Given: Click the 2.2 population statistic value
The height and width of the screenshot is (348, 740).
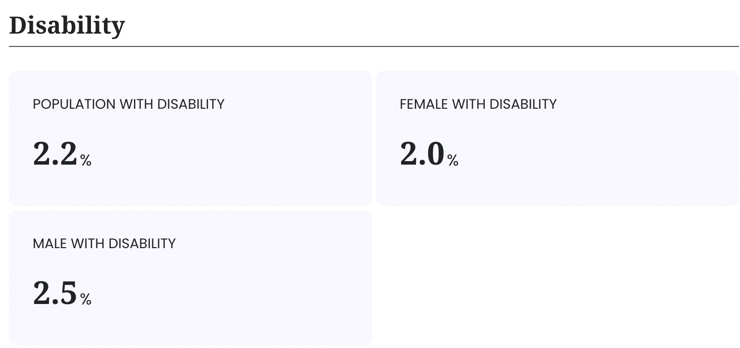Looking at the screenshot, I should click(x=55, y=154).
